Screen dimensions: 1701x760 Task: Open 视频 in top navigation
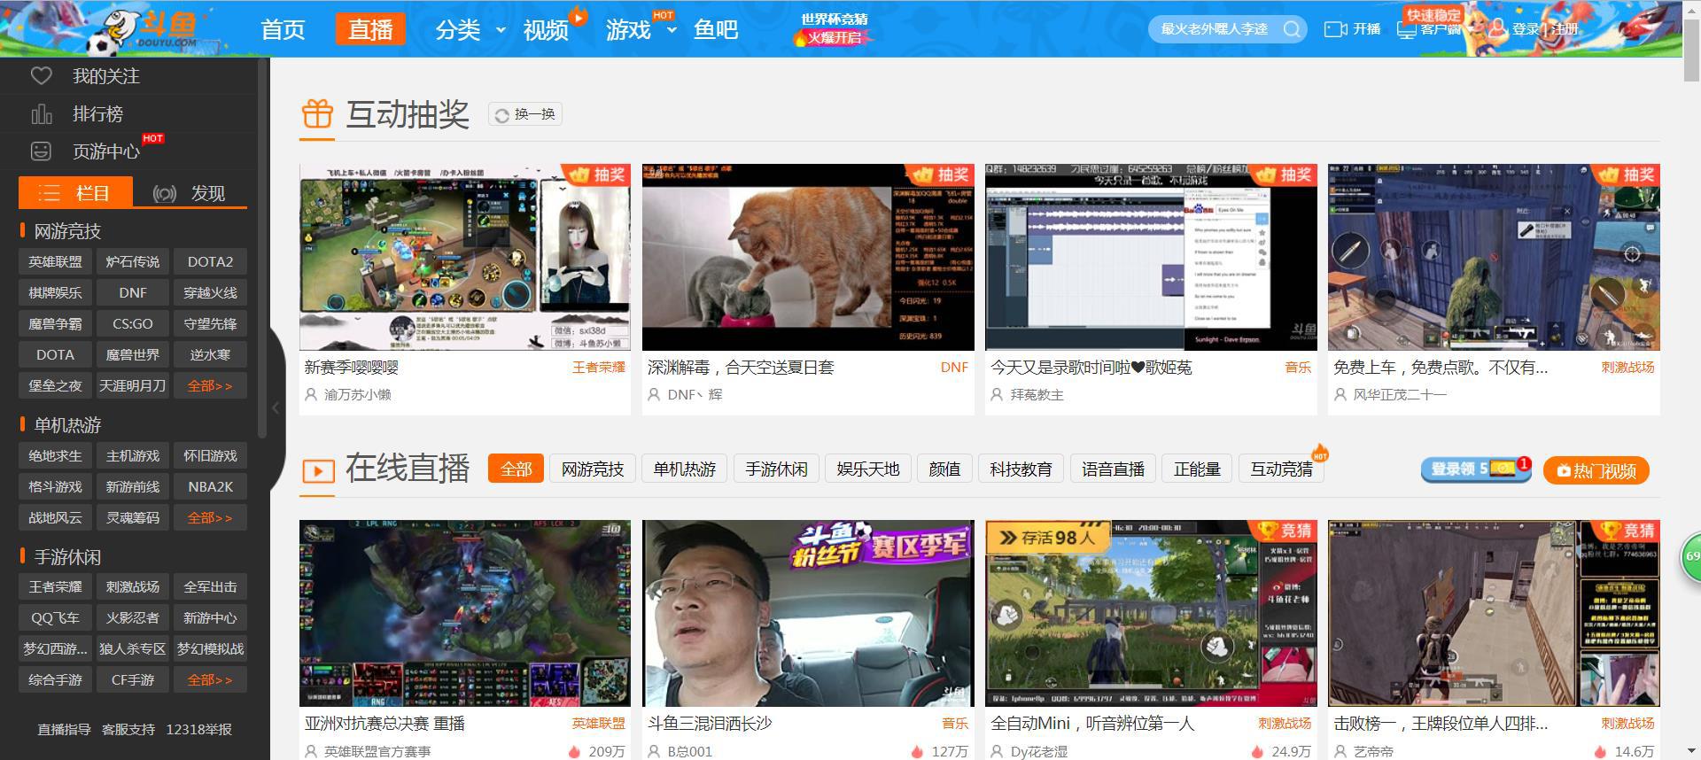tap(546, 30)
